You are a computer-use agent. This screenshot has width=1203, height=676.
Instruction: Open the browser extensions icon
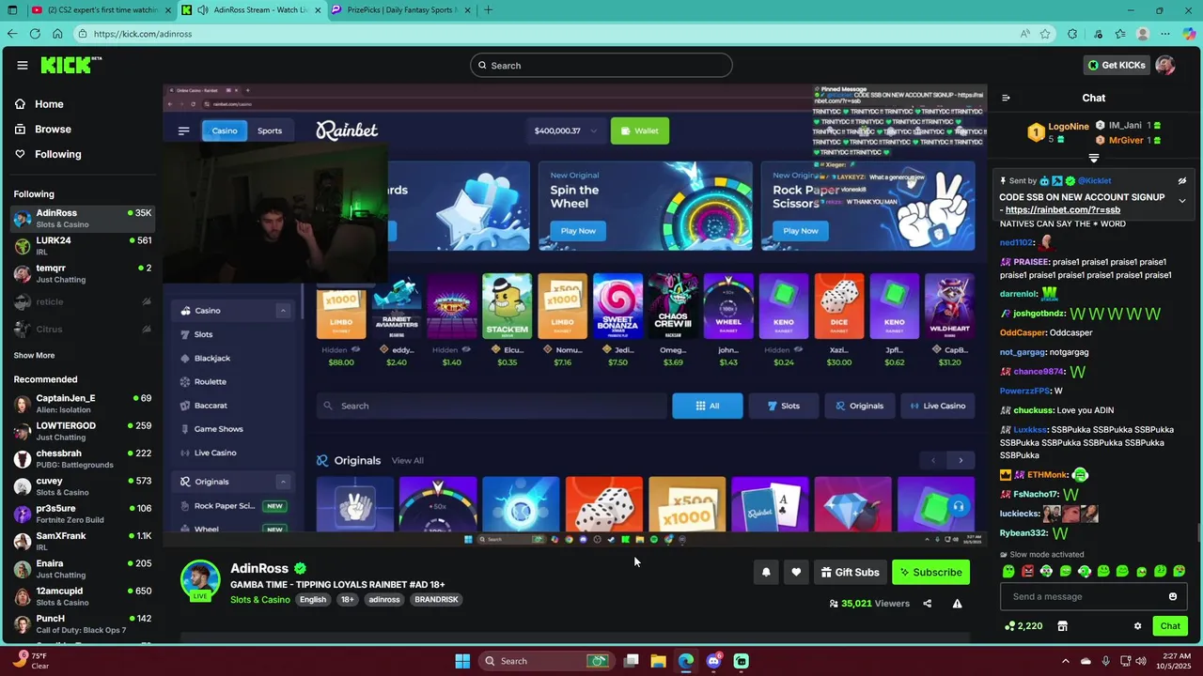point(1072,34)
